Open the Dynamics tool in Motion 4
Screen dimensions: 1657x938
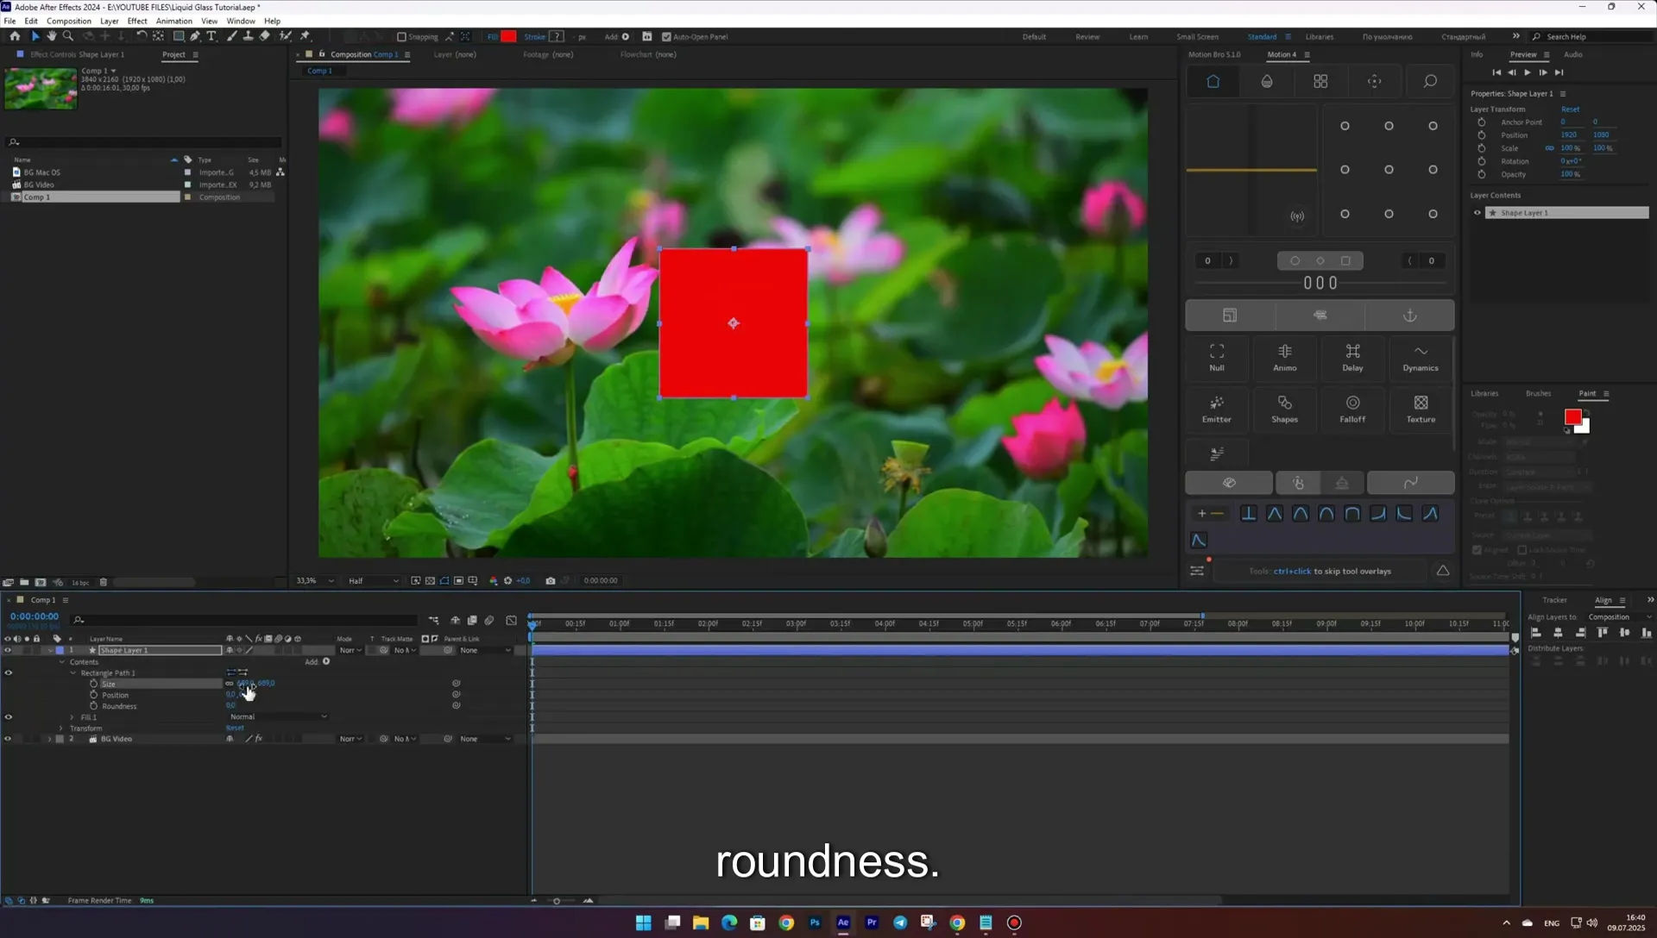coord(1421,357)
